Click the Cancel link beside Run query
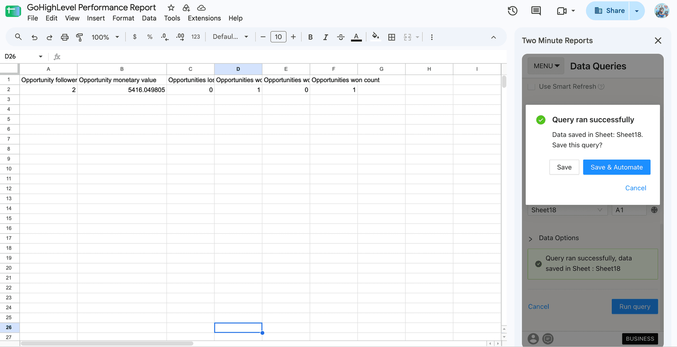677x347 pixels. click(538, 306)
